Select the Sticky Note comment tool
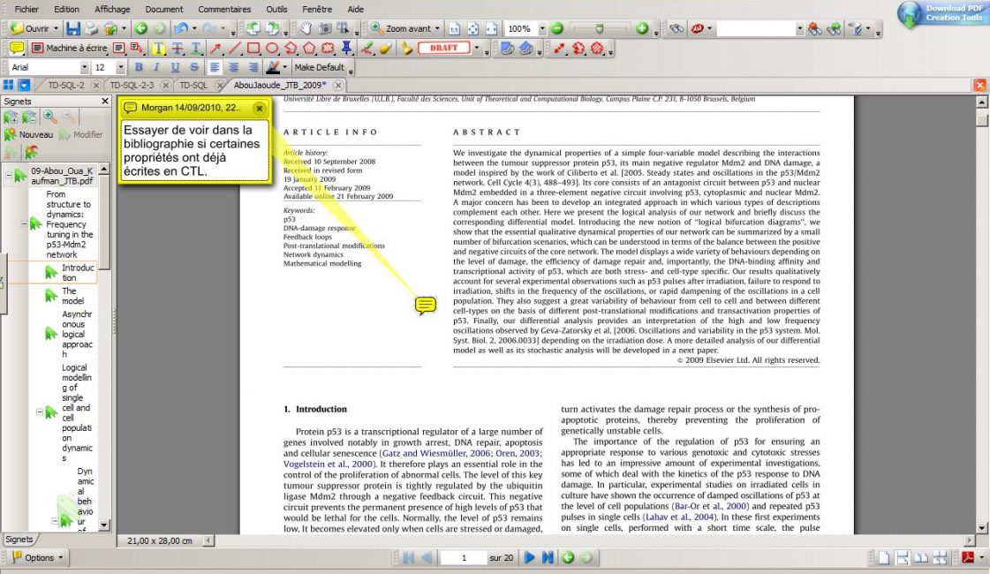Image resolution: width=990 pixels, height=574 pixels. pyautogui.click(x=17, y=48)
